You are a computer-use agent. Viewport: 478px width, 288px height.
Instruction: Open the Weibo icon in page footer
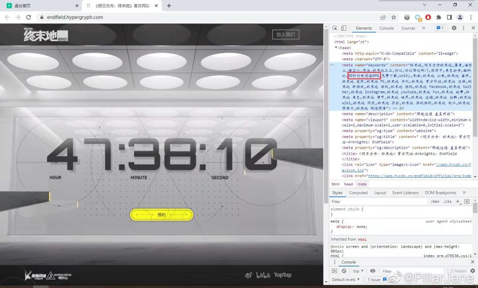click(x=249, y=275)
